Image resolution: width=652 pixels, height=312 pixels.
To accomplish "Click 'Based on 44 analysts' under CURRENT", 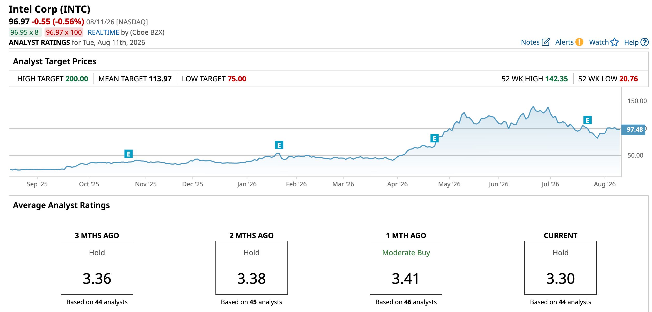I will pyautogui.click(x=561, y=302).
